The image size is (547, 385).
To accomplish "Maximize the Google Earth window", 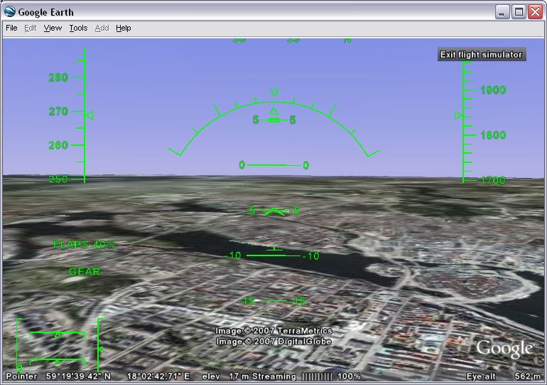I will [519, 11].
